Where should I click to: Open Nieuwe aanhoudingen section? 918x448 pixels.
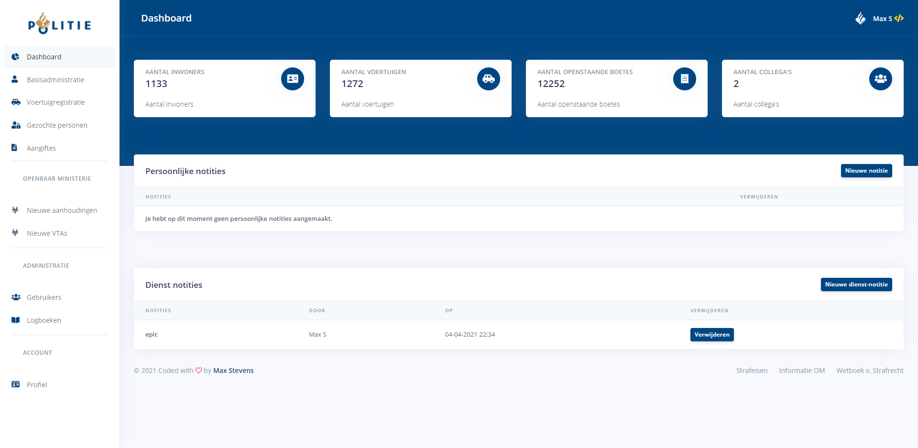click(62, 210)
